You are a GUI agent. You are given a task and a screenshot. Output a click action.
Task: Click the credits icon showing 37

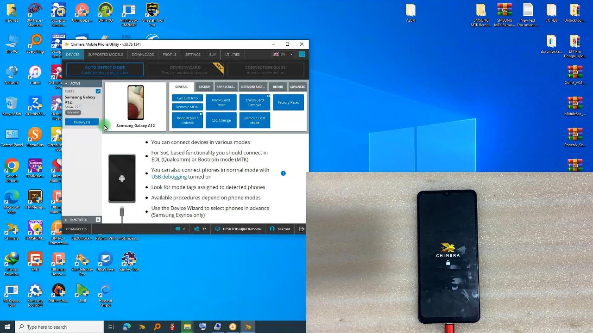pyautogui.click(x=197, y=229)
